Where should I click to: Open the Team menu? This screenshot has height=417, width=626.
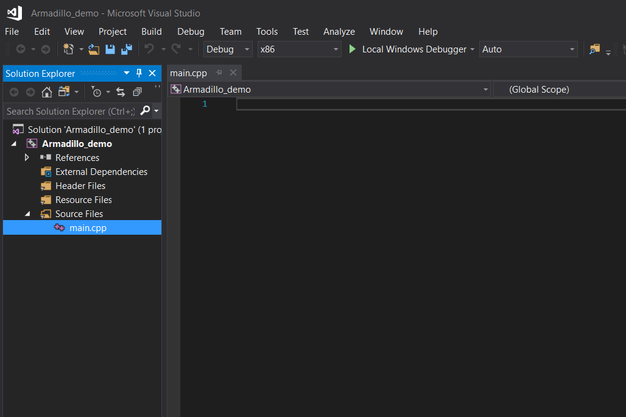click(230, 32)
